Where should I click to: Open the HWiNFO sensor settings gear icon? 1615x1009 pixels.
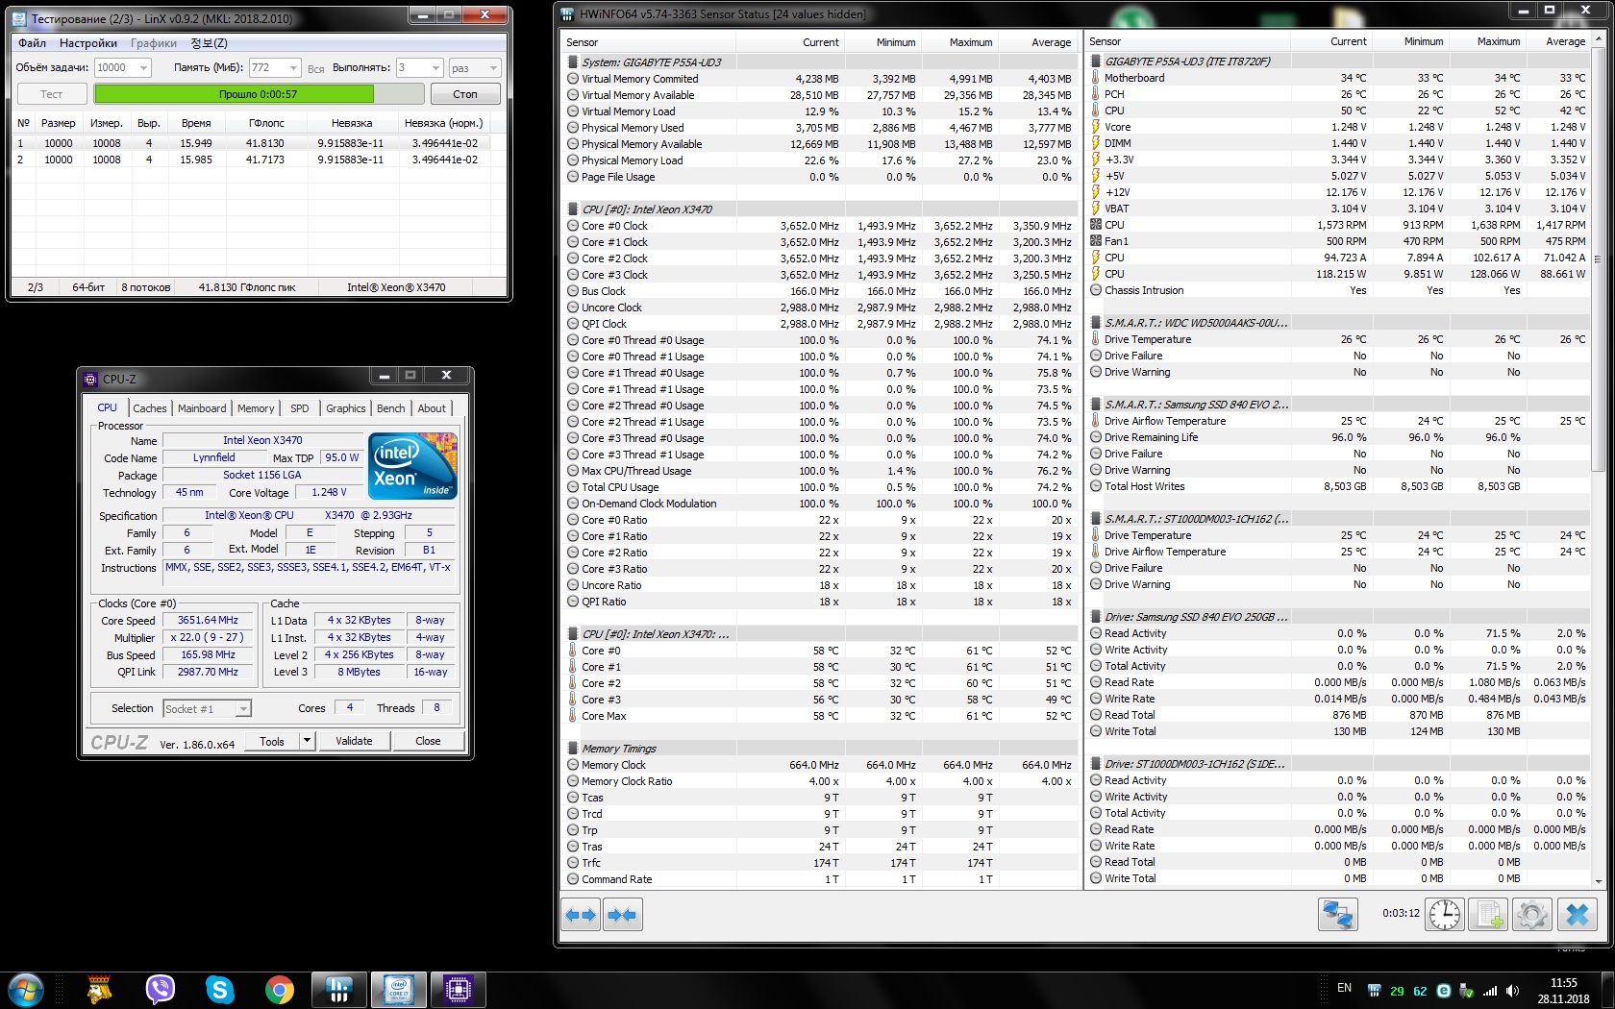click(1532, 915)
